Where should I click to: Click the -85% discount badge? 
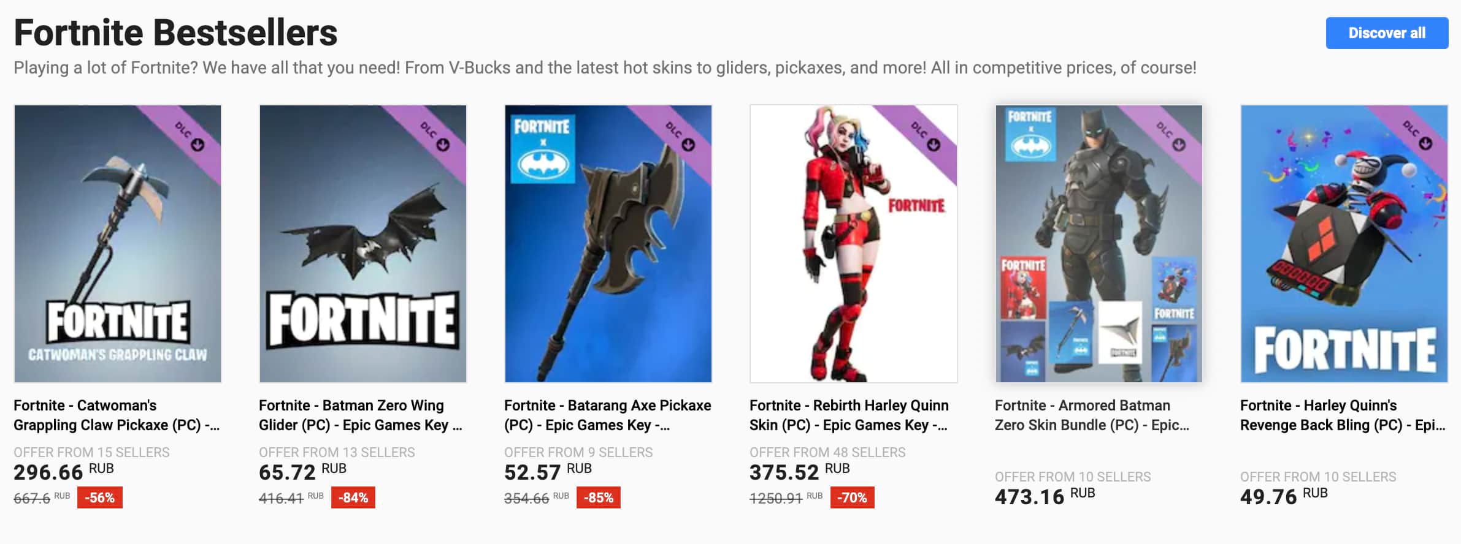[x=599, y=497]
